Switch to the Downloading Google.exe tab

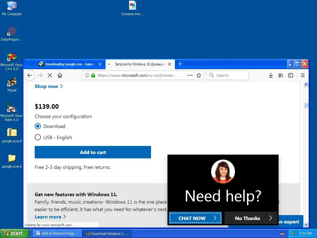(x=71, y=64)
